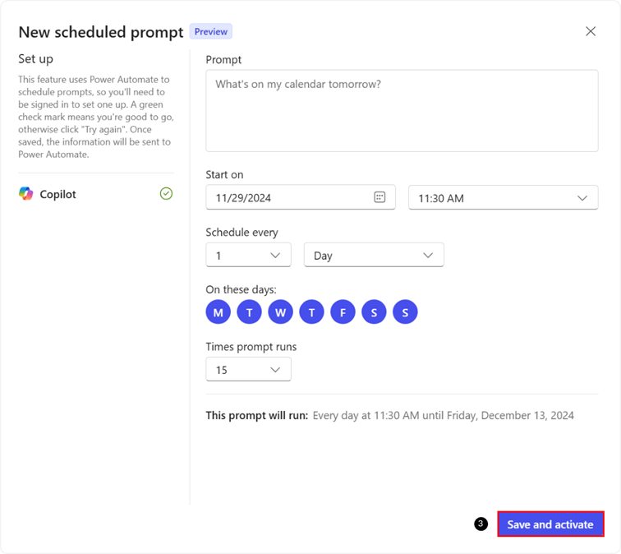This screenshot has height=554, width=621.
Task: Open the Schedule every number dropdown
Action: (x=248, y=256)
